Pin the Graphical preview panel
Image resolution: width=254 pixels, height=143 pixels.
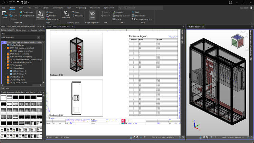(41, 92)
